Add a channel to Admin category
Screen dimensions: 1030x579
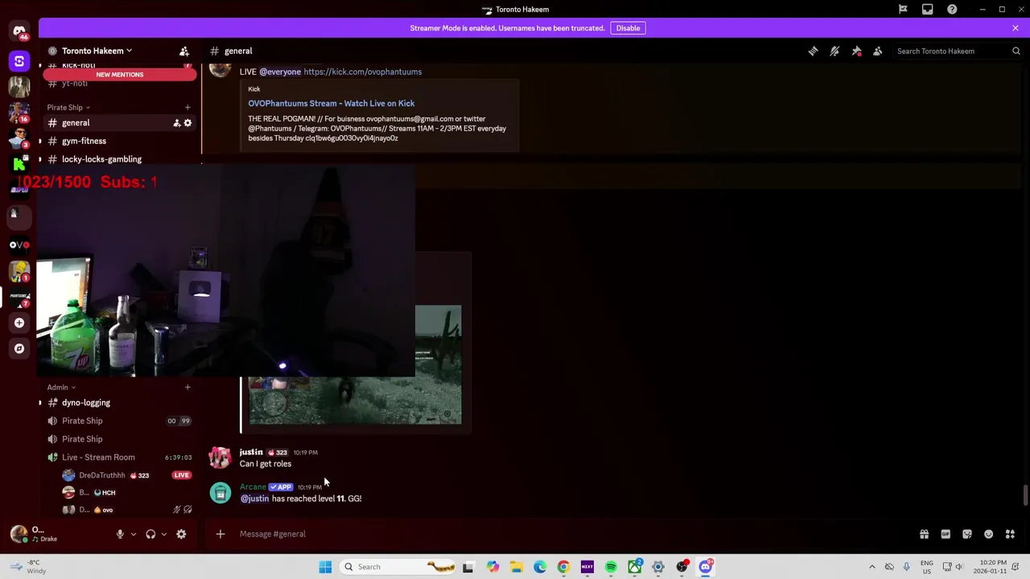(x=187, y=387)
